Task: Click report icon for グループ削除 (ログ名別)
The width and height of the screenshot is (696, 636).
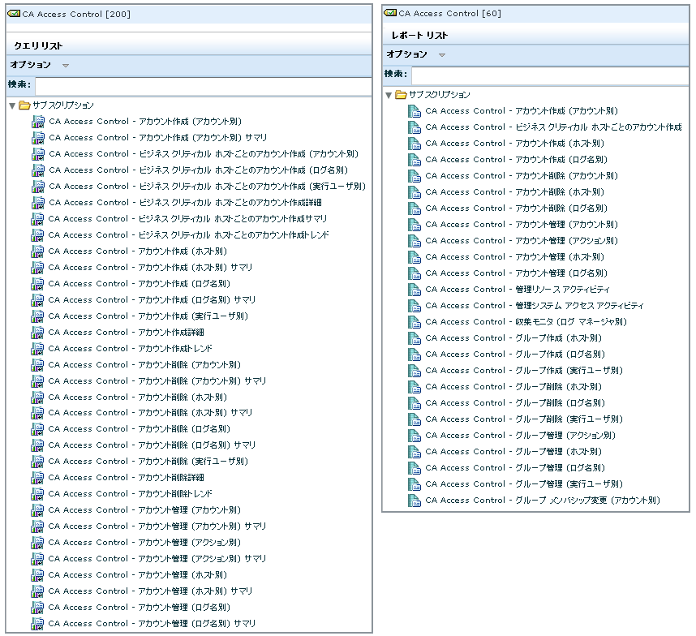Action: click(x=415, y=403)
